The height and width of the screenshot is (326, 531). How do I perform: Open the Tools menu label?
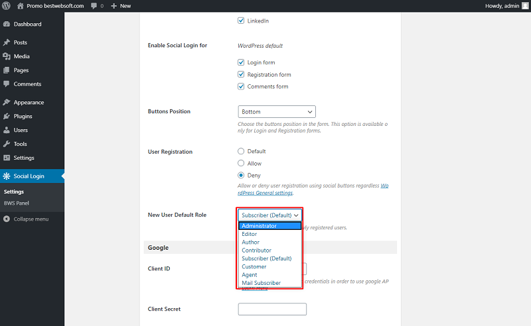pos(21,144)
